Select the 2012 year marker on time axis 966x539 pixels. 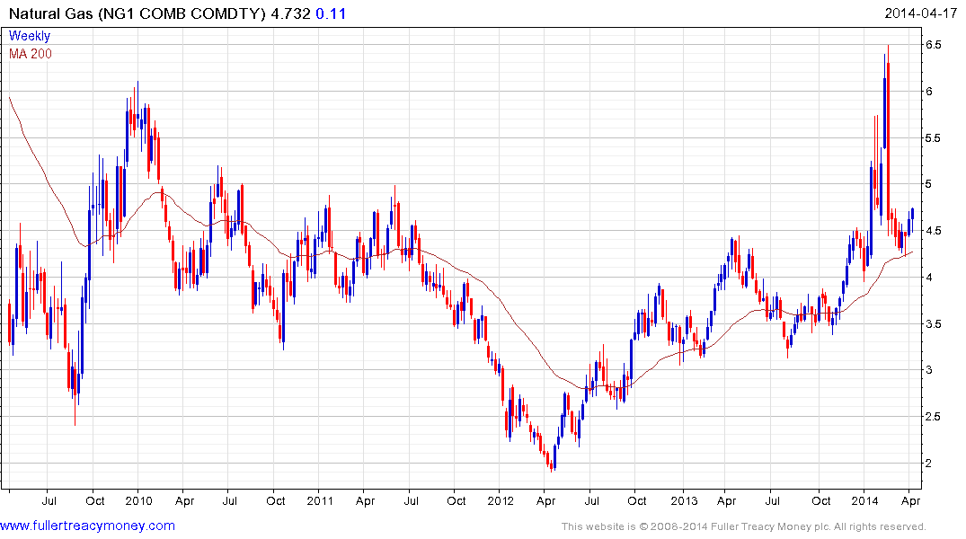[x=502, y=500]
